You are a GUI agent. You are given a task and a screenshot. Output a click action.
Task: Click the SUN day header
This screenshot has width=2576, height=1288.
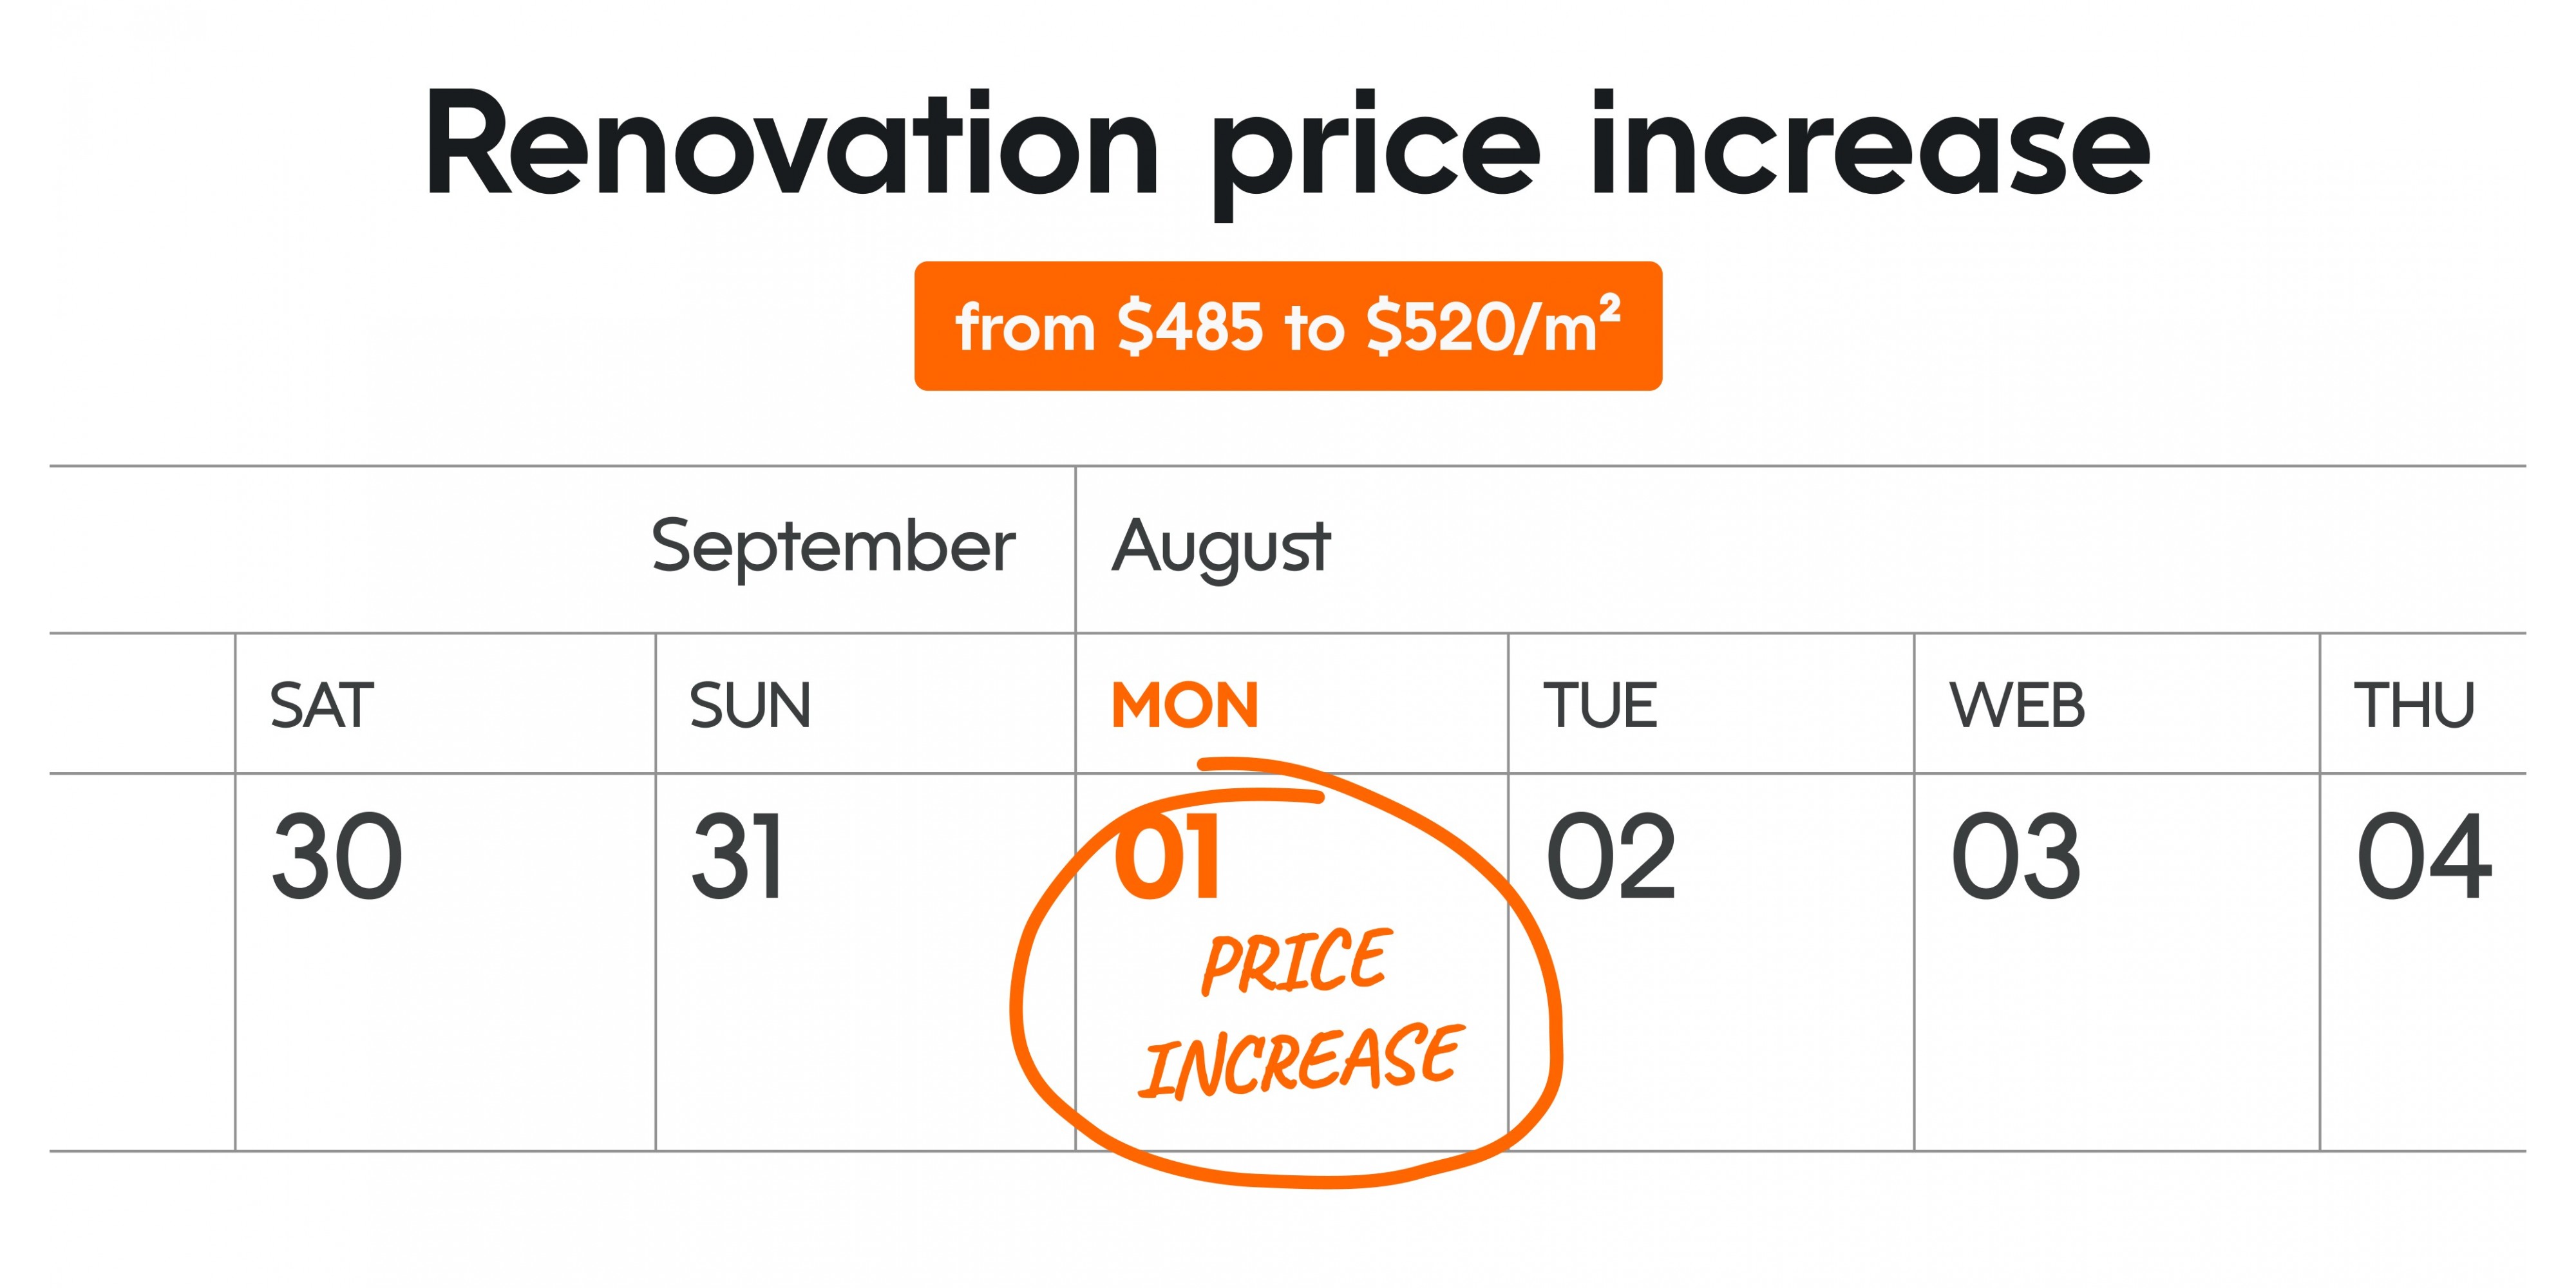(750, 705)
